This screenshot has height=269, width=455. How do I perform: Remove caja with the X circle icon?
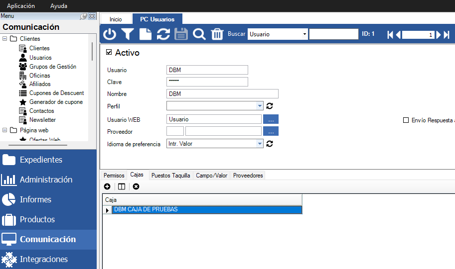pyautogui.click(x=136, y=186)
